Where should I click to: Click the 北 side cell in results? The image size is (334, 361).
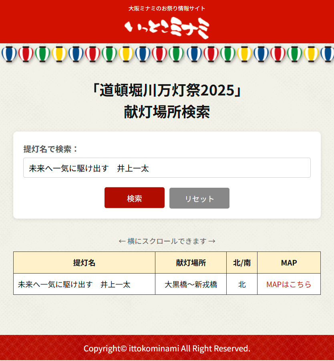(242, 284)
